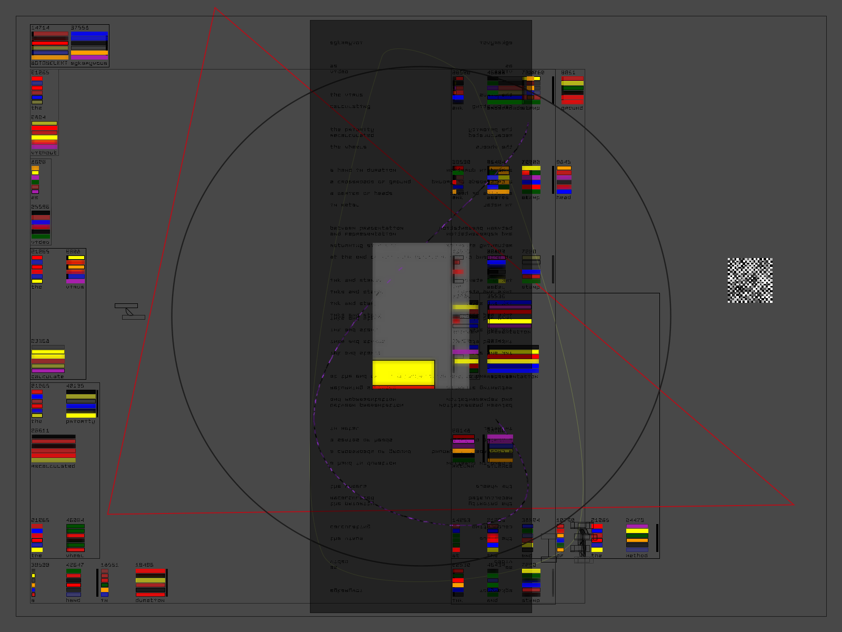Screen dimensions: 842x632
Task: Select the 'ground' color bar stack
Action: click(x=572, y=91)
